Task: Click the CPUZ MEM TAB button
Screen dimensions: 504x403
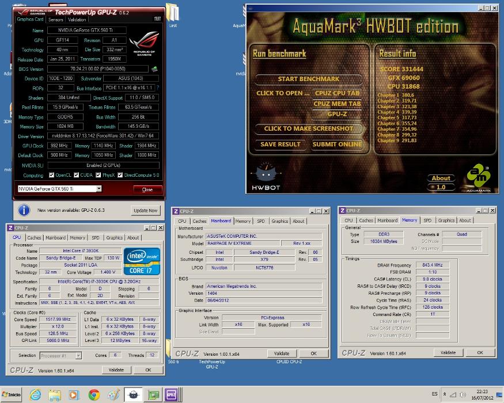Action: 337,104
